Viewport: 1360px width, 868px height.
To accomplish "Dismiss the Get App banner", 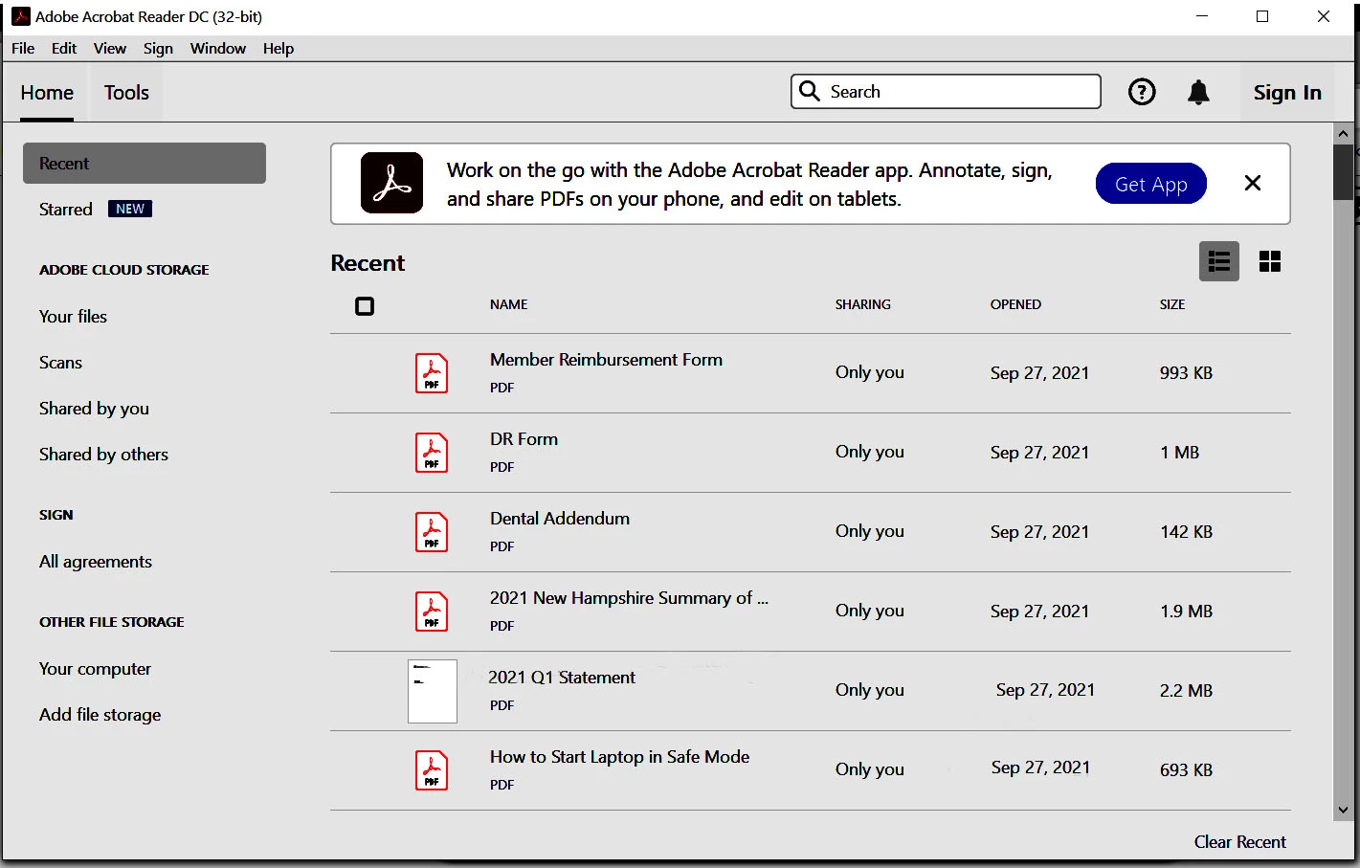I will coord(1252,183).
